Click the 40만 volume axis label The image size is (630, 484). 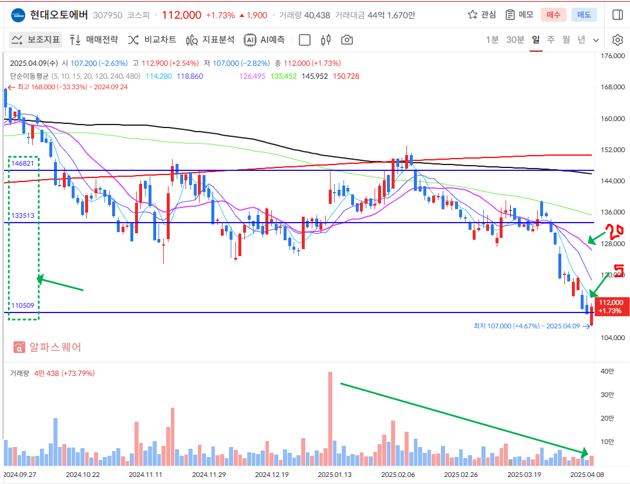point(607,371)
